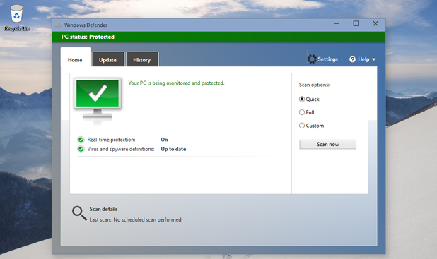Click the Settings gear icon
The image size is (437, 259).
pyautogui.click(x=312, y=59)
